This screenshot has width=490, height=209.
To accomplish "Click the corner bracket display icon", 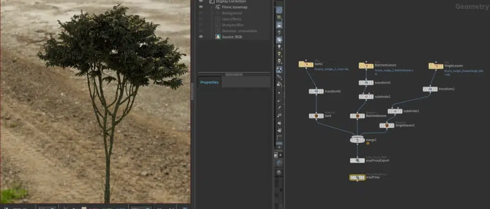I will click(279, 138).
